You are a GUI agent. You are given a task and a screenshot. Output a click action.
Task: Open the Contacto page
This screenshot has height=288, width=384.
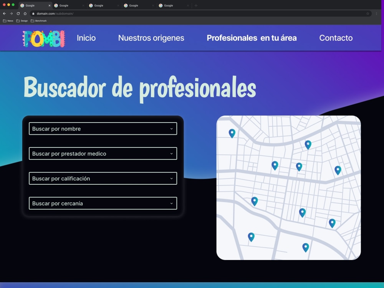tap(336, 38)
